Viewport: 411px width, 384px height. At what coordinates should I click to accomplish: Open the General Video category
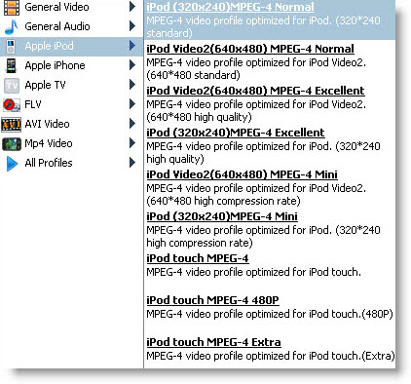pos(71,7)
